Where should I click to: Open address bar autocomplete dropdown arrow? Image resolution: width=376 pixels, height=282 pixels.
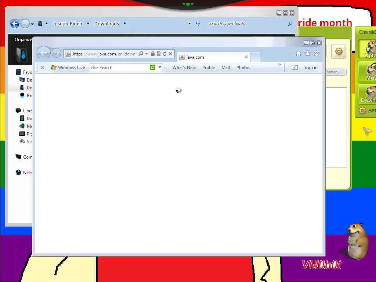pyautogui.click(x=147, y=54)
